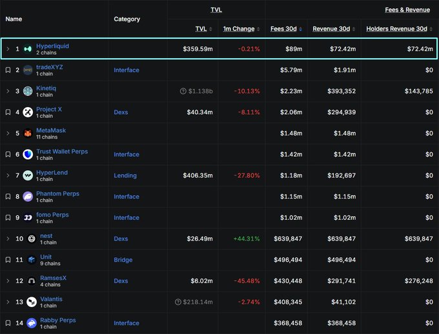The height and width of the screenshot is (334, 439).
Task: Open the fomo Perps link
Action: [x=53, y=215]
